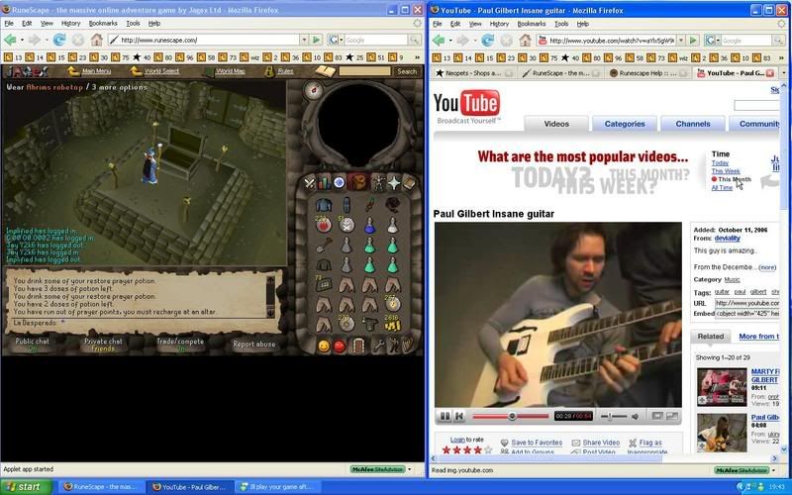This screenshot has width=792, height=495.
Task: Switch to the Runescape Help tab
Action: point(646,73)
